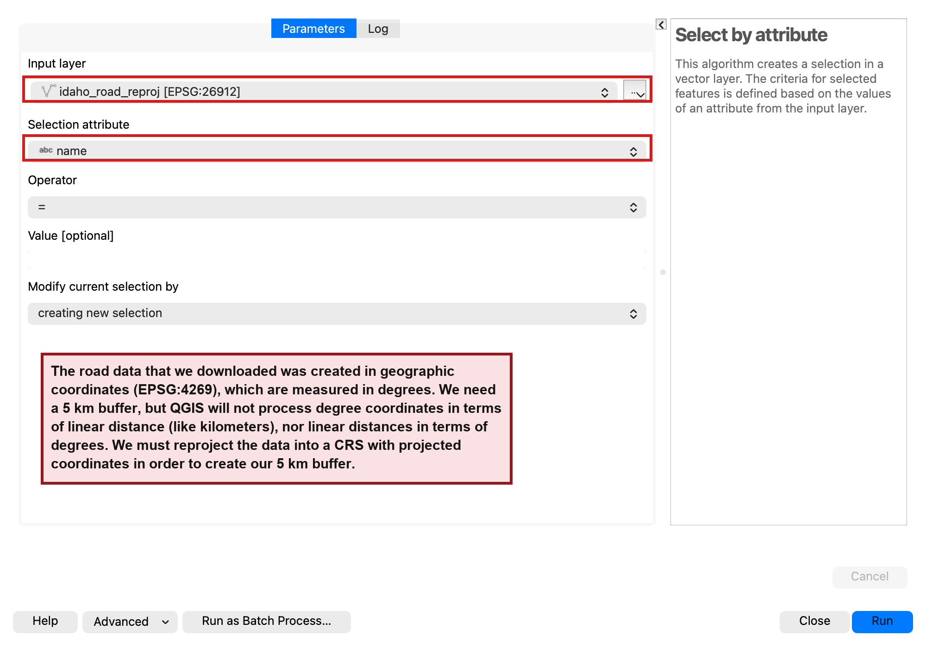Click the Help button
The width and height of the screenshot is (926, 648).
(x=45, y=621)
